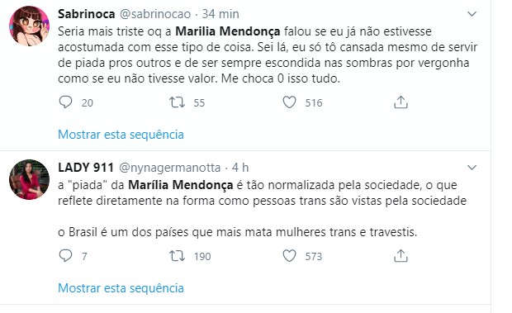This screenshot has height=313, width=512.
Task: Open Sabrinoca's profile picture
Action: (29, 26)
